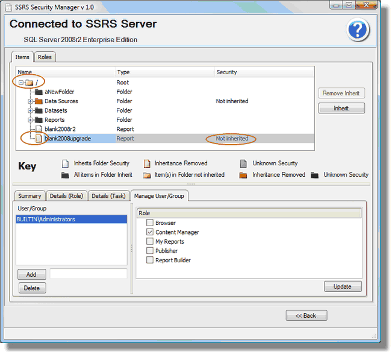Click the Remove Inherit button
392x354 pixels.
(x=341, y=93)
